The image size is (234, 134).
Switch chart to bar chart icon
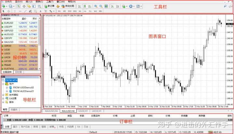pos(80,6)
